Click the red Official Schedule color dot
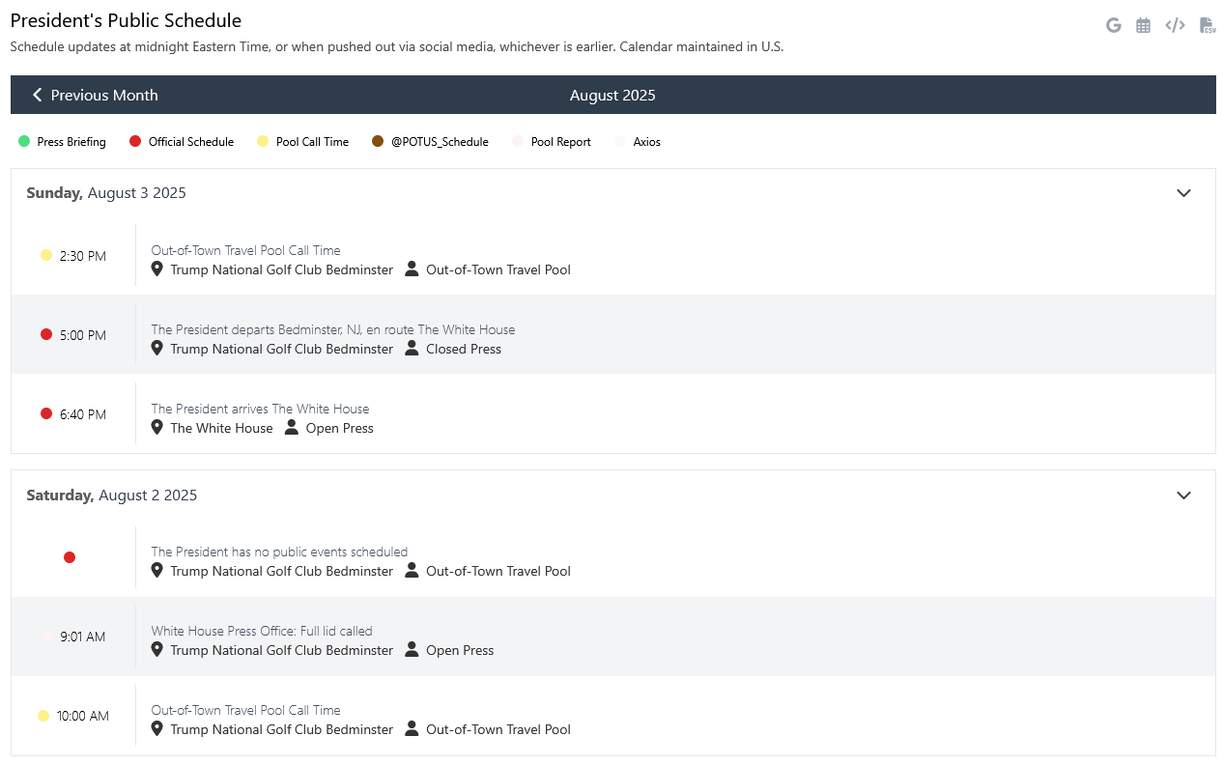The width and height of the screenshot is (1223, 765). click(135, 142)
